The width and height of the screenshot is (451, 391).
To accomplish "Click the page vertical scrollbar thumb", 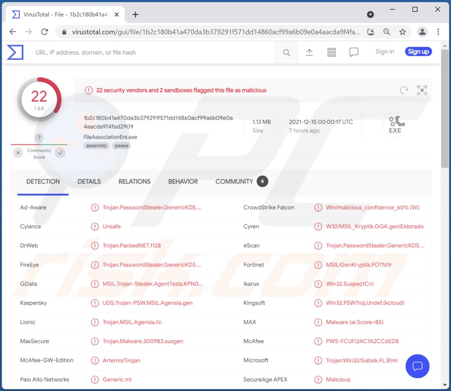I will pyautogui.click(x=445, y=108).
